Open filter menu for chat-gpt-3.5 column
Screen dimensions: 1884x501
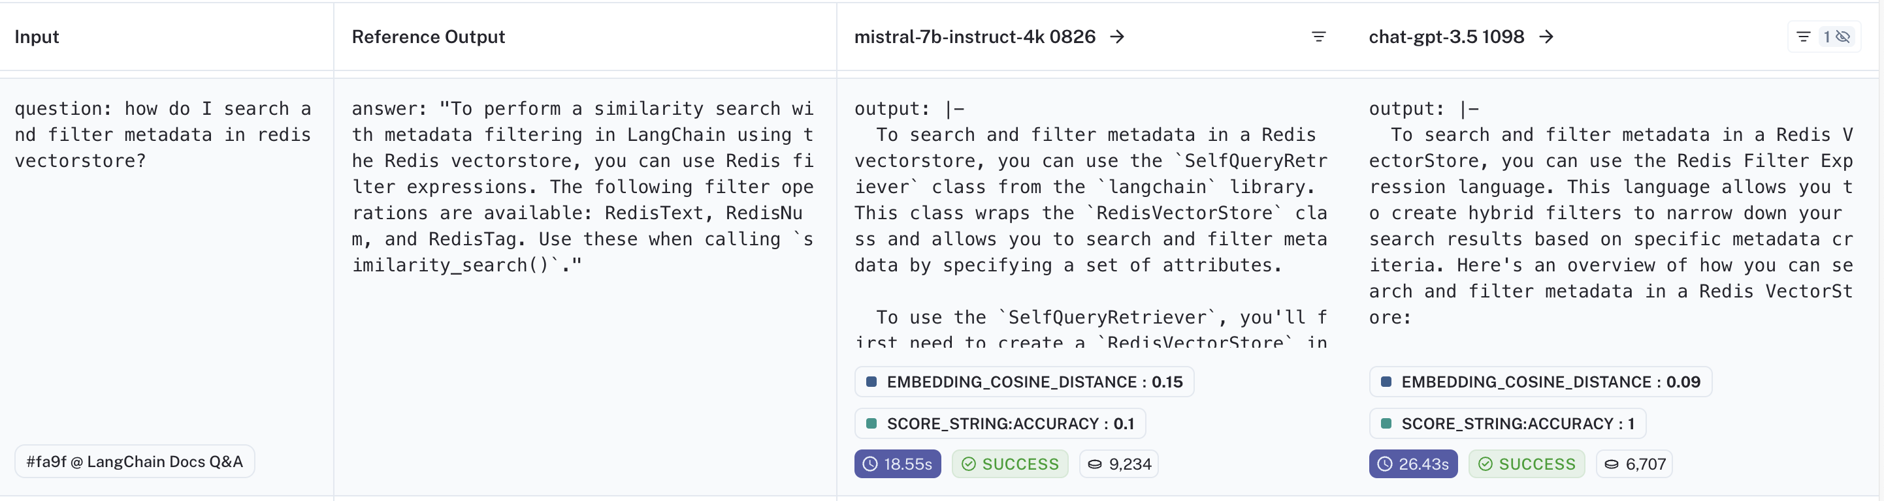[1803, 37]
